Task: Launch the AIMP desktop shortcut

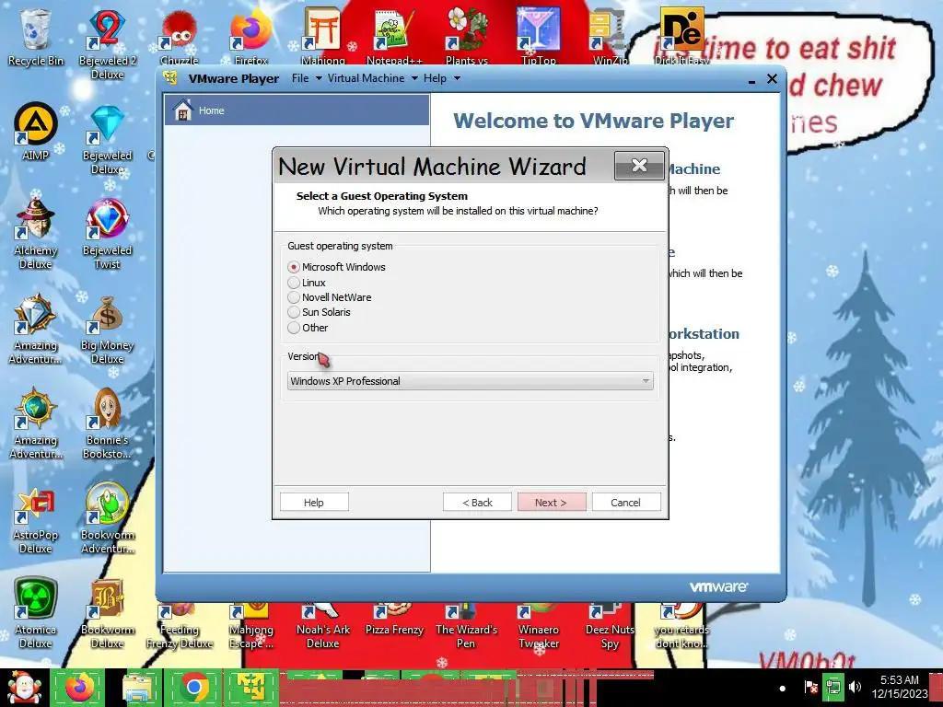Action: [36, 131]
